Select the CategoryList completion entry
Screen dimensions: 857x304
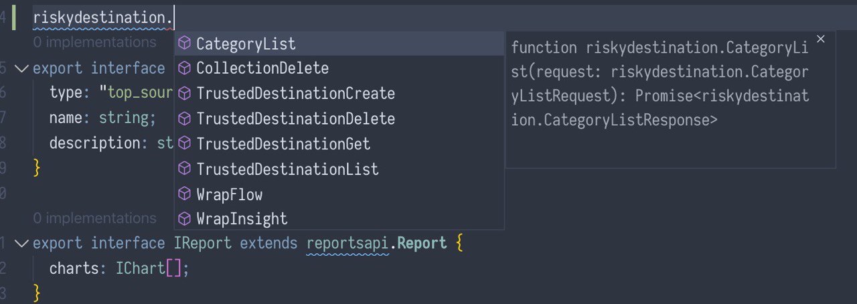[339, 44]
